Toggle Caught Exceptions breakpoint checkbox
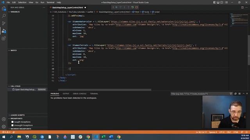250x140 pixels. click(x=12, y=122)
